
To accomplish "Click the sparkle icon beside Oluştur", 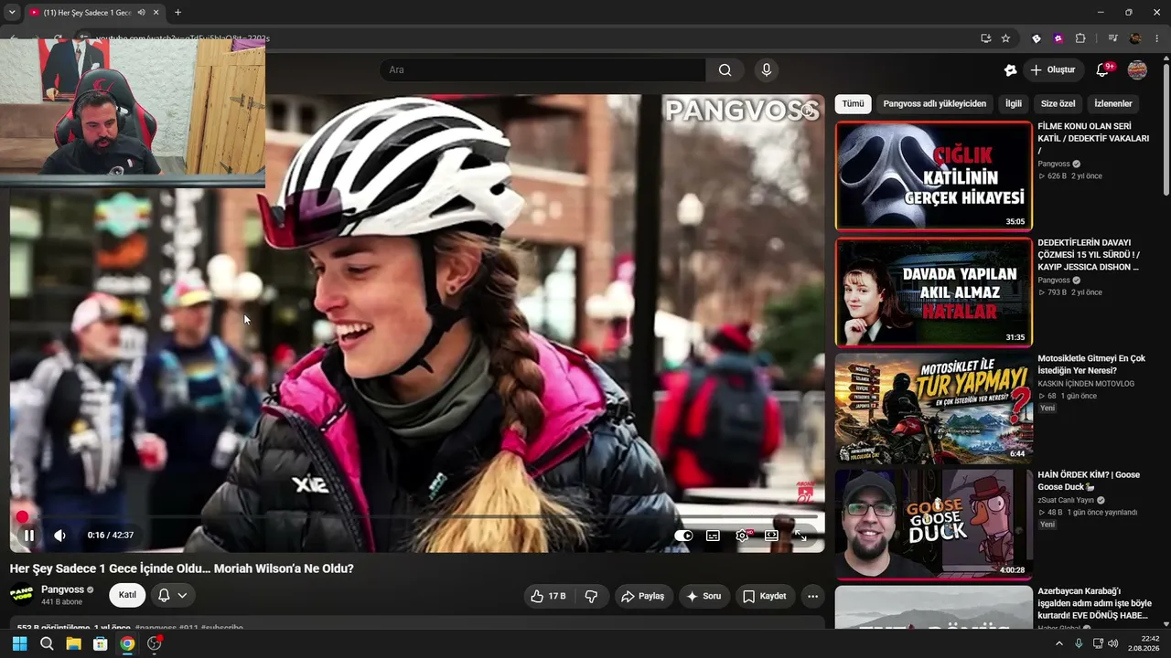I will [x=1010, y=70].
